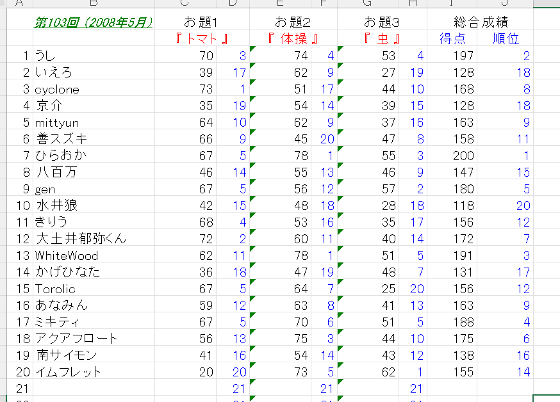
Task: Click total score 175 in アクアフロート row
Action: [x=452, y=339]
